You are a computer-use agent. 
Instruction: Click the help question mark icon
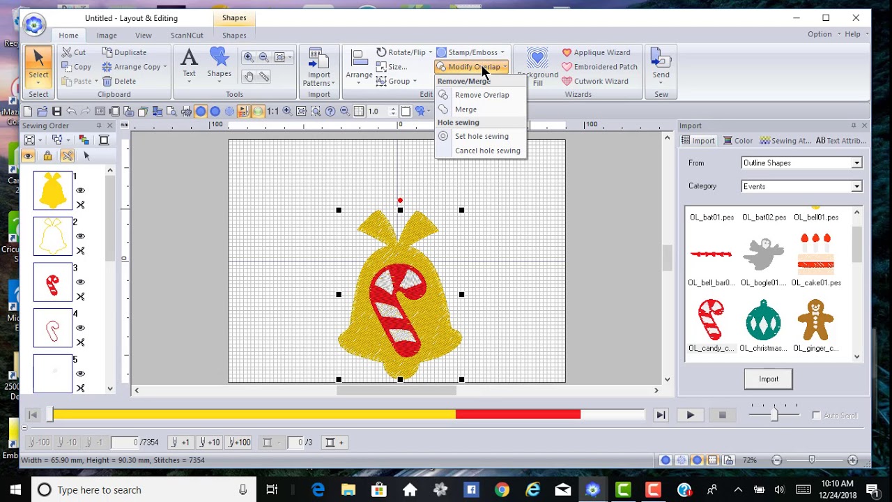tap(330, 111)
